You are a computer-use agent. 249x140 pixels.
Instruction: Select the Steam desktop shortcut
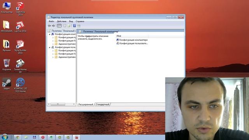tap(7, 84)
